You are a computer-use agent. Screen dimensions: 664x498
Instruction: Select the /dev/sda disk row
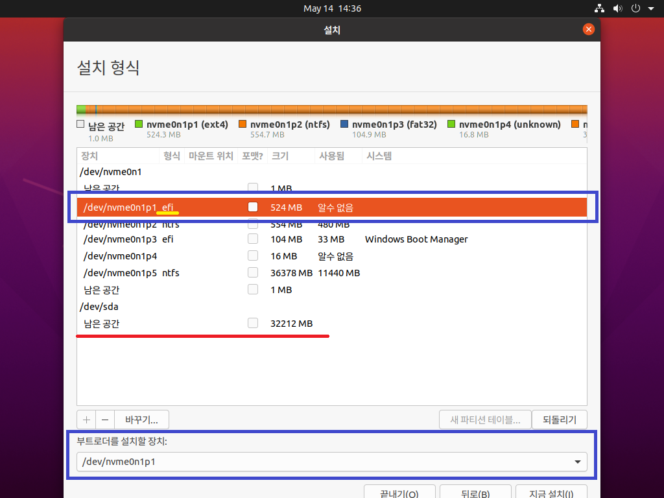[331, 307]
